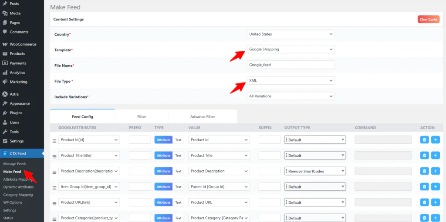Delete the Product Id attribute row

[424, 140]
